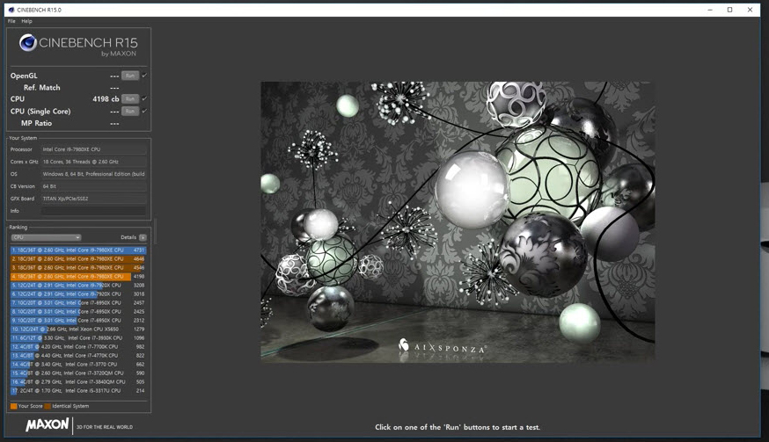Toggle the CPU test checkmark

tap(144, 98)
